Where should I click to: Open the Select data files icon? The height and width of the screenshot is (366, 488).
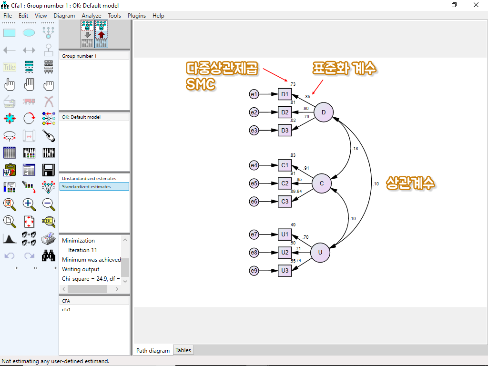(x=10, y=153)
